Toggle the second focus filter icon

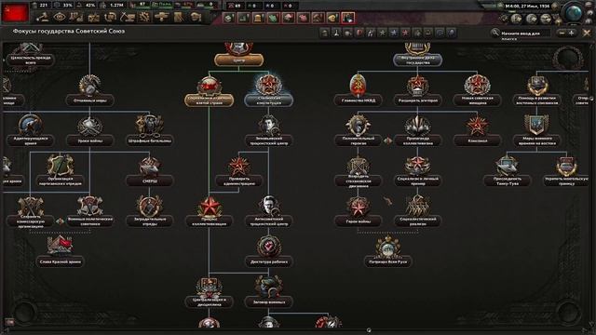pyautogui.click(x=336, y=33)
